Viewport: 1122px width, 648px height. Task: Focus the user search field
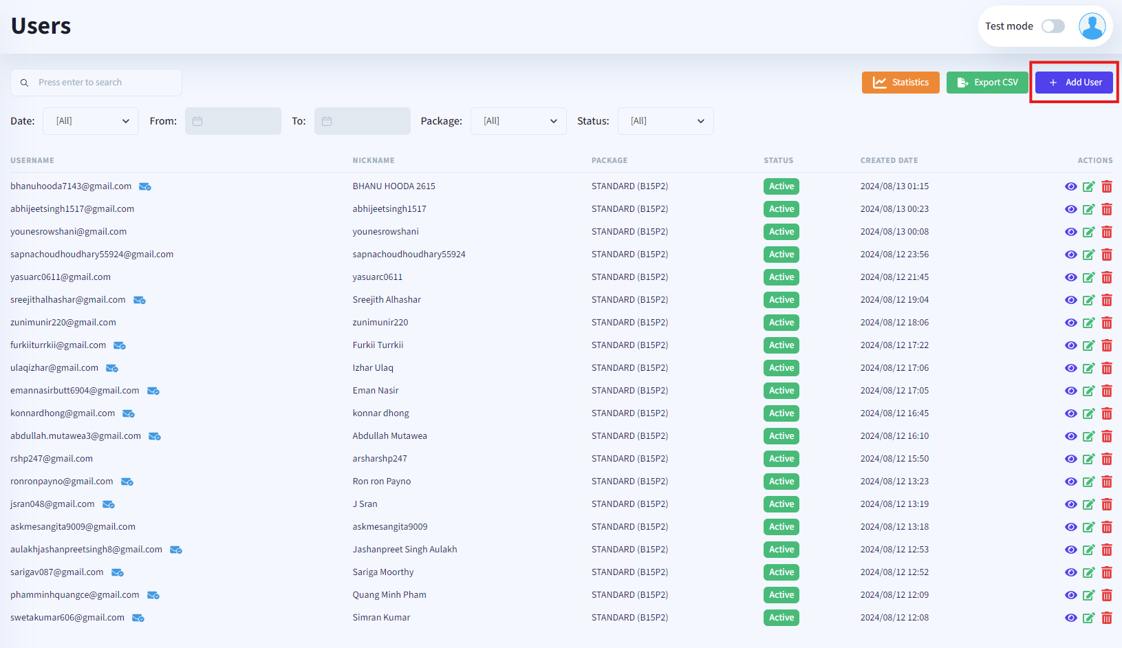point(103,83)
